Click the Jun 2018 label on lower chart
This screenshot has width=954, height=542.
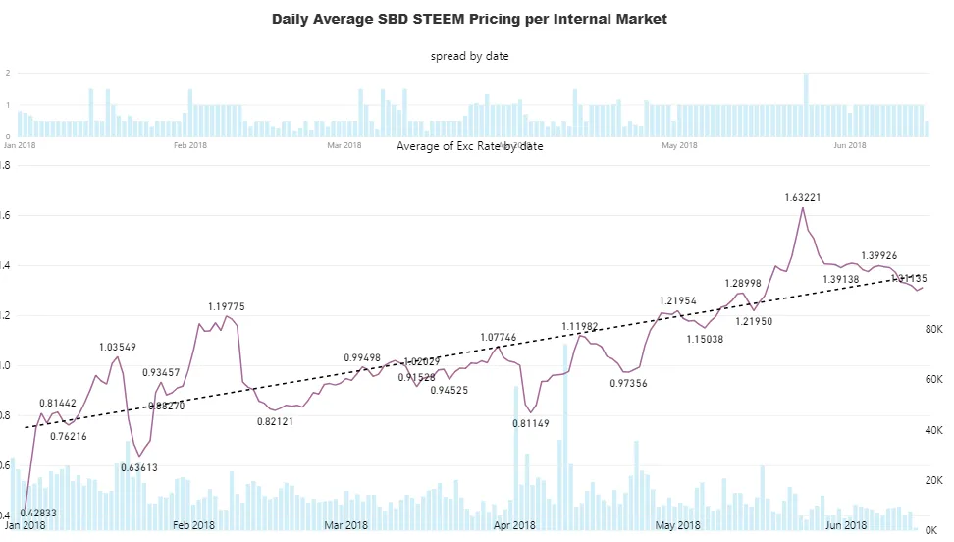[846, 525]
